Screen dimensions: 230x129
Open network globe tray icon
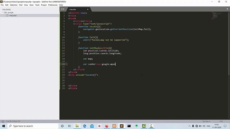click(197, 126)
